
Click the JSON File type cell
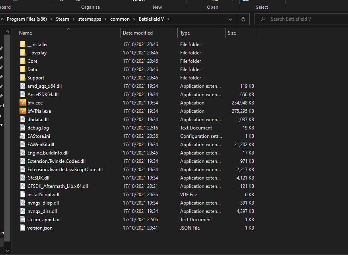[190, 228]
